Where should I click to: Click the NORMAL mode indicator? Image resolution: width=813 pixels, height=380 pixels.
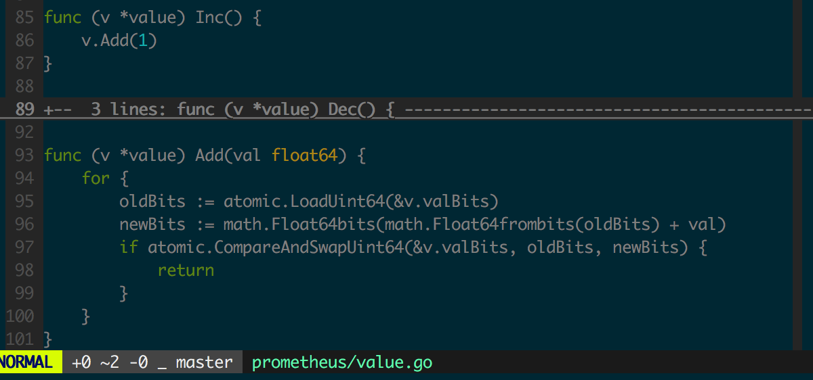[x=28, y=362]
